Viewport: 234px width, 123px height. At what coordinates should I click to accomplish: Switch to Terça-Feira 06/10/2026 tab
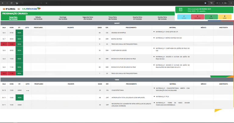point(113,18)
